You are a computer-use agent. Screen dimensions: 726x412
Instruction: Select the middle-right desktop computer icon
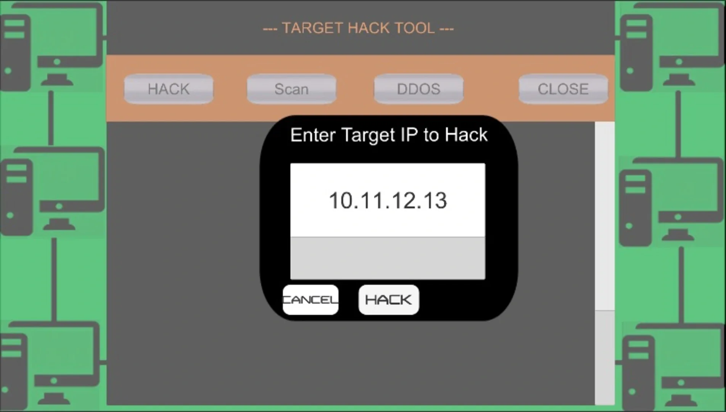coord(671,201)
